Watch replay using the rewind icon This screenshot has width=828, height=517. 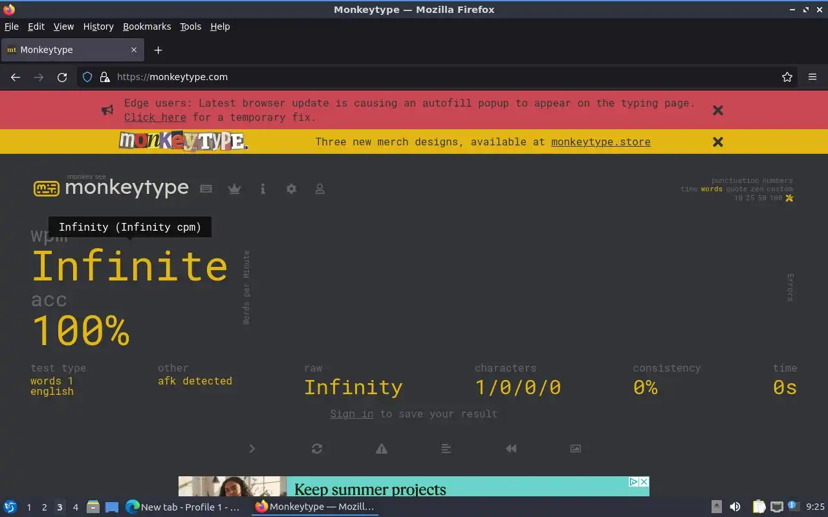point(511,448)
